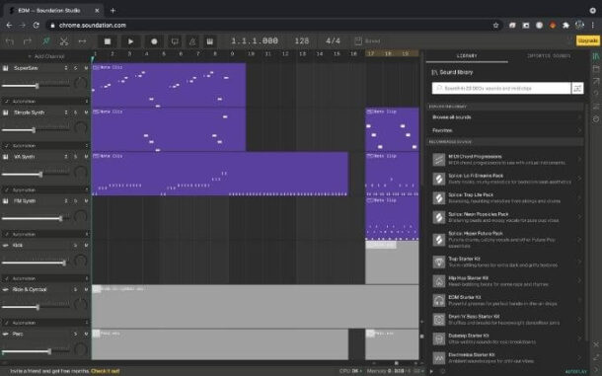The image size is (602, 376).
Task: Open Dubstep Starter Kit icon
Action: pyautogui.click(x=439, y=338)
